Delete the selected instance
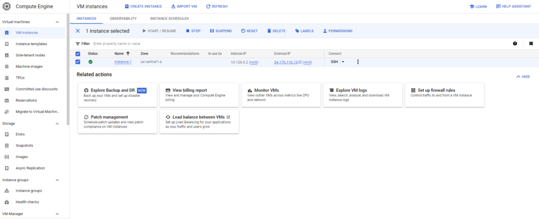 point(276,31)
